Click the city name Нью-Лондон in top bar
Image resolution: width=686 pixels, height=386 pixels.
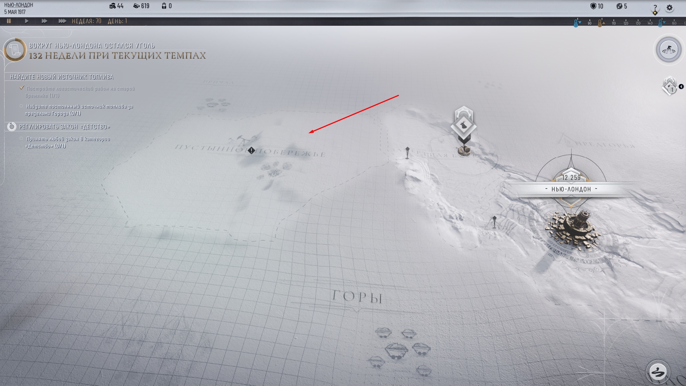(19, 5)
